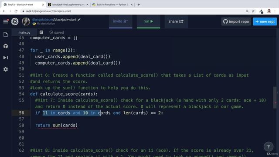Switch to Repl.it blackjack-start browser tab
Viewport: 279px width, 157px height.
(23, 5)
